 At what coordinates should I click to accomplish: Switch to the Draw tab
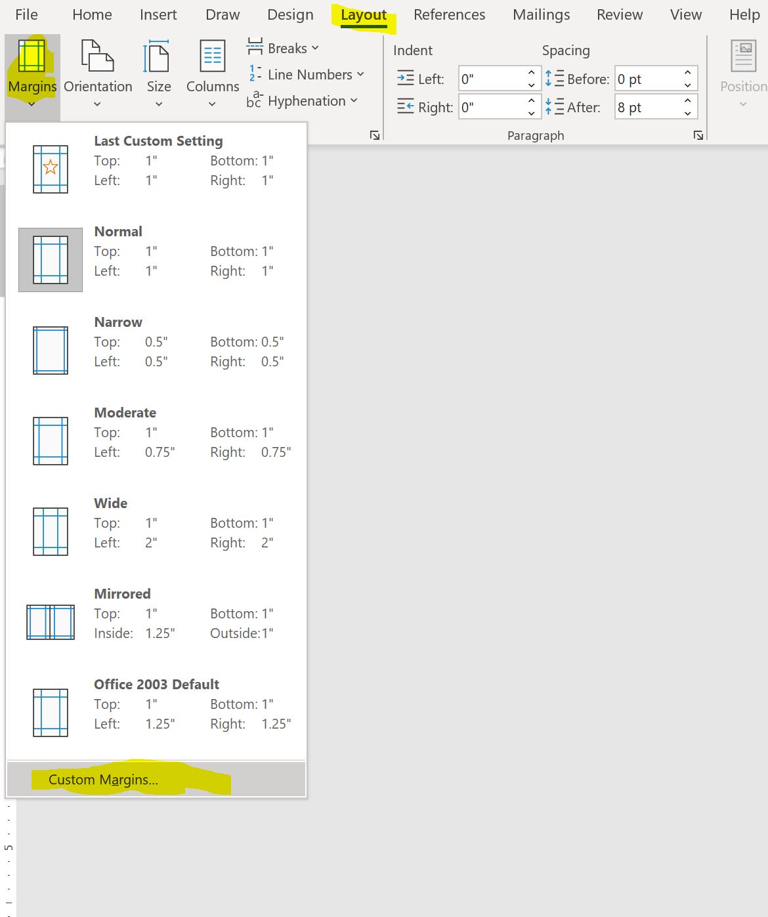tap(223, 14)
